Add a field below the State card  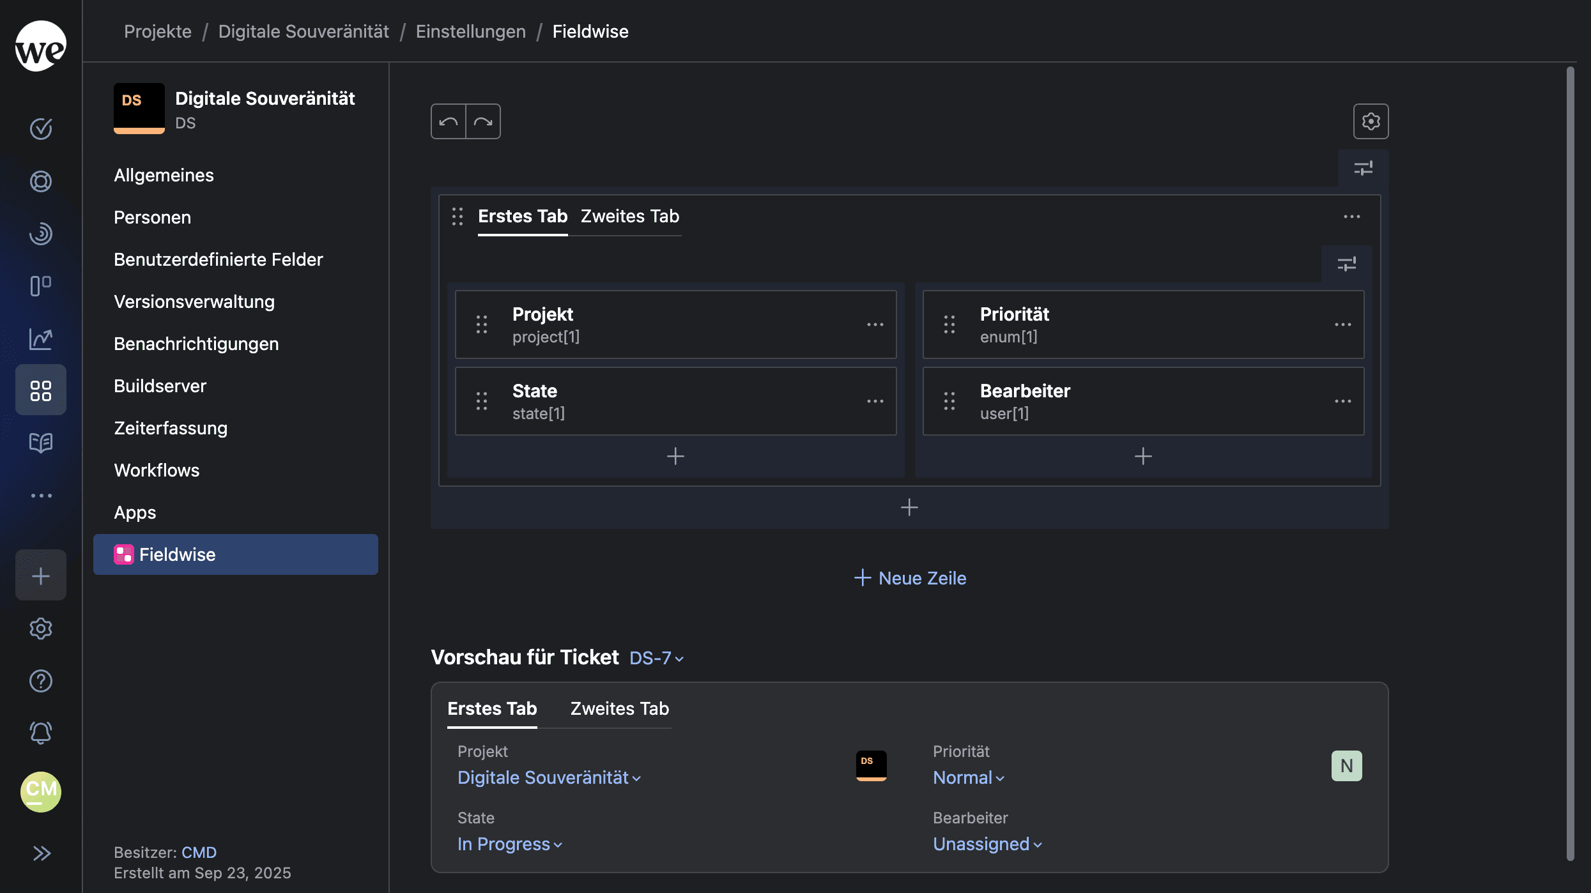click(675, 456)
